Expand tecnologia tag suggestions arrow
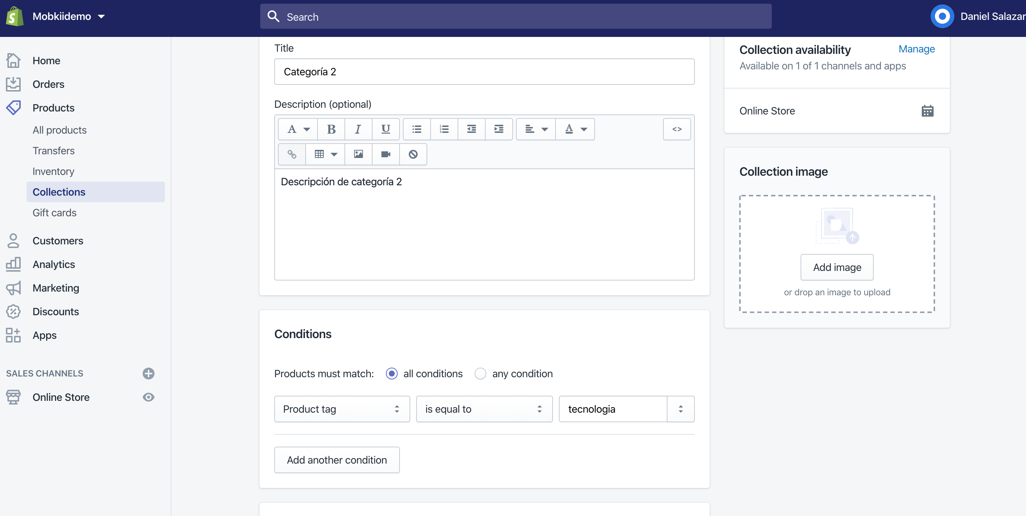Image resolution: width=1026 pixels, height=516 pixels. 681,409
